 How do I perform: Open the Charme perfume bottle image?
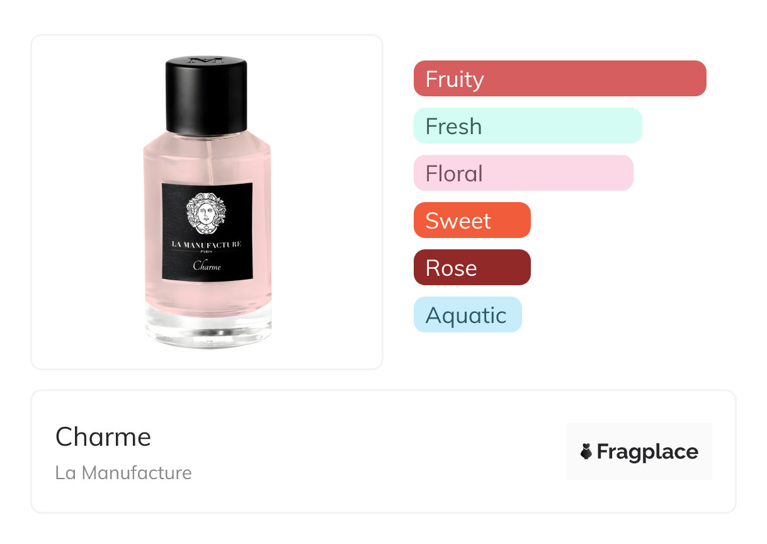[x=207, y=202]
